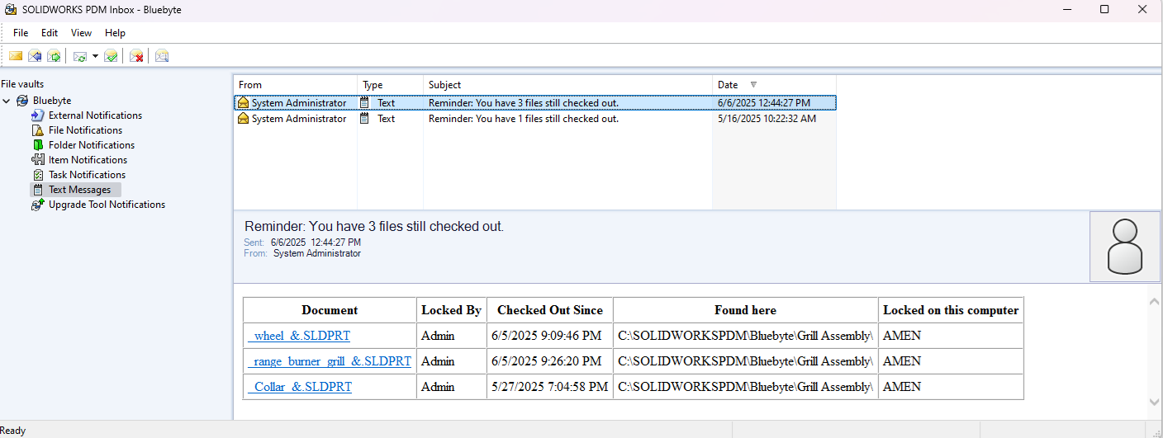Select the Bluebyte vault in tree
This screenshot has height=438, width=1163.
coord(52,101)
